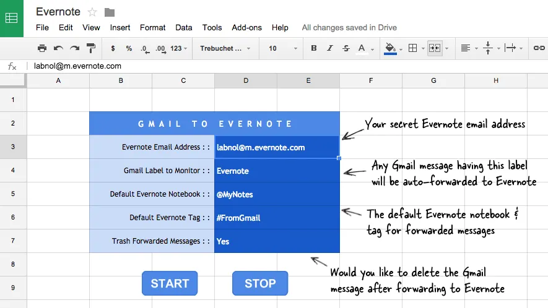Select the 'Yes' trash messages cell
This screenshot has height=308, width=548.
pos(277,241)
